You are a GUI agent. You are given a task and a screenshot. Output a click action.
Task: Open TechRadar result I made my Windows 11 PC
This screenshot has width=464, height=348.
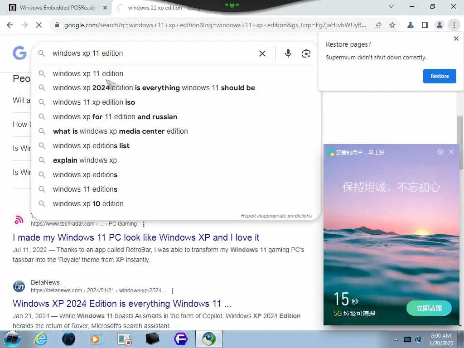(x=136, y=237)
